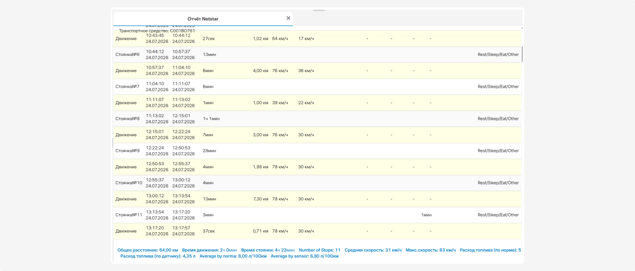Screen dimensions: 635x271
Task: Click the 1мин value beside Стоянка№11's Rest/Sleep/Eat/Other
Action: click(x=426, y=215)
